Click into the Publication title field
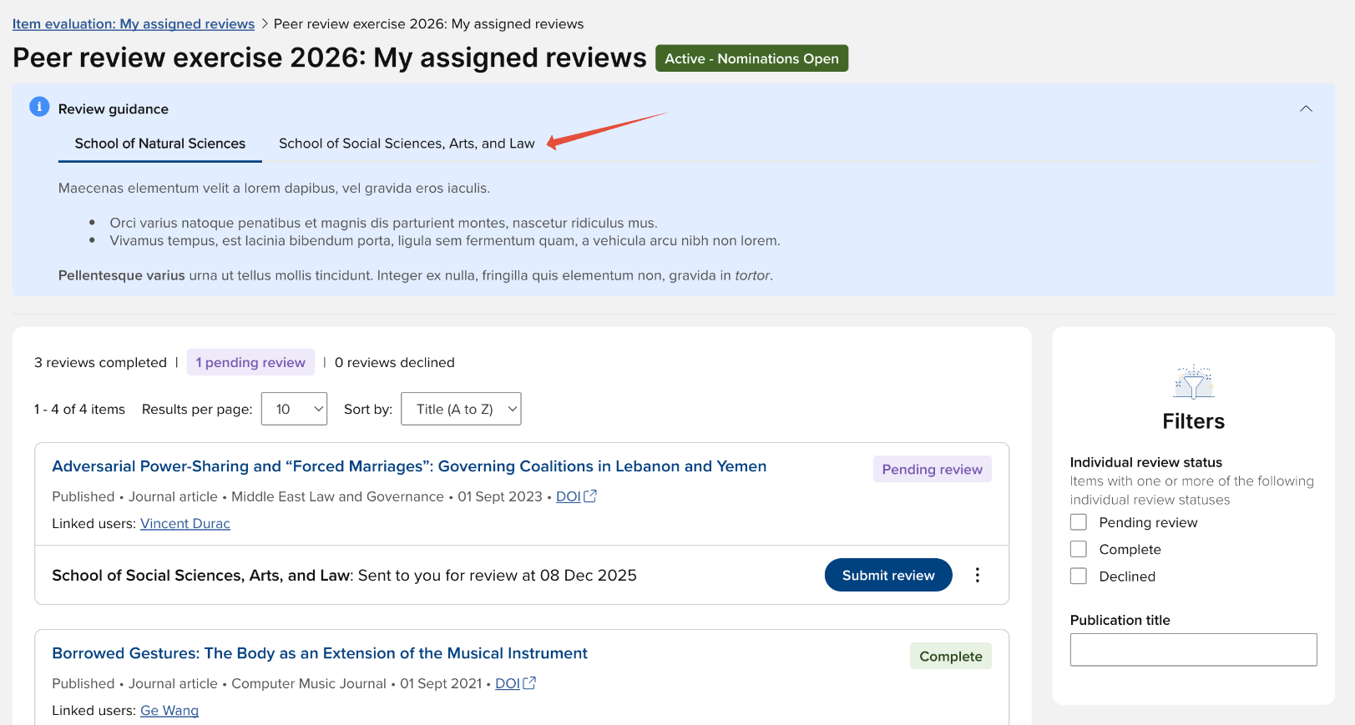The image size is (1355, 725). click(x=1193, y=649)
